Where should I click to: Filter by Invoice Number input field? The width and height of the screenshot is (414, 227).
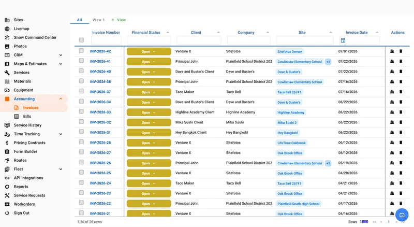(106, 40)
